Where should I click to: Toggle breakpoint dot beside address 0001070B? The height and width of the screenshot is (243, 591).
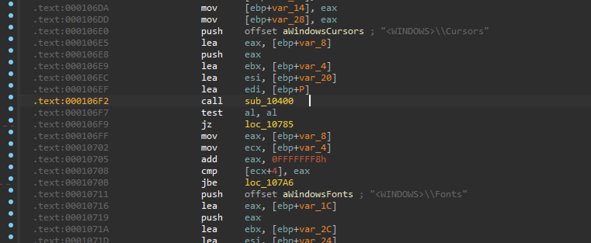point(11,179)
